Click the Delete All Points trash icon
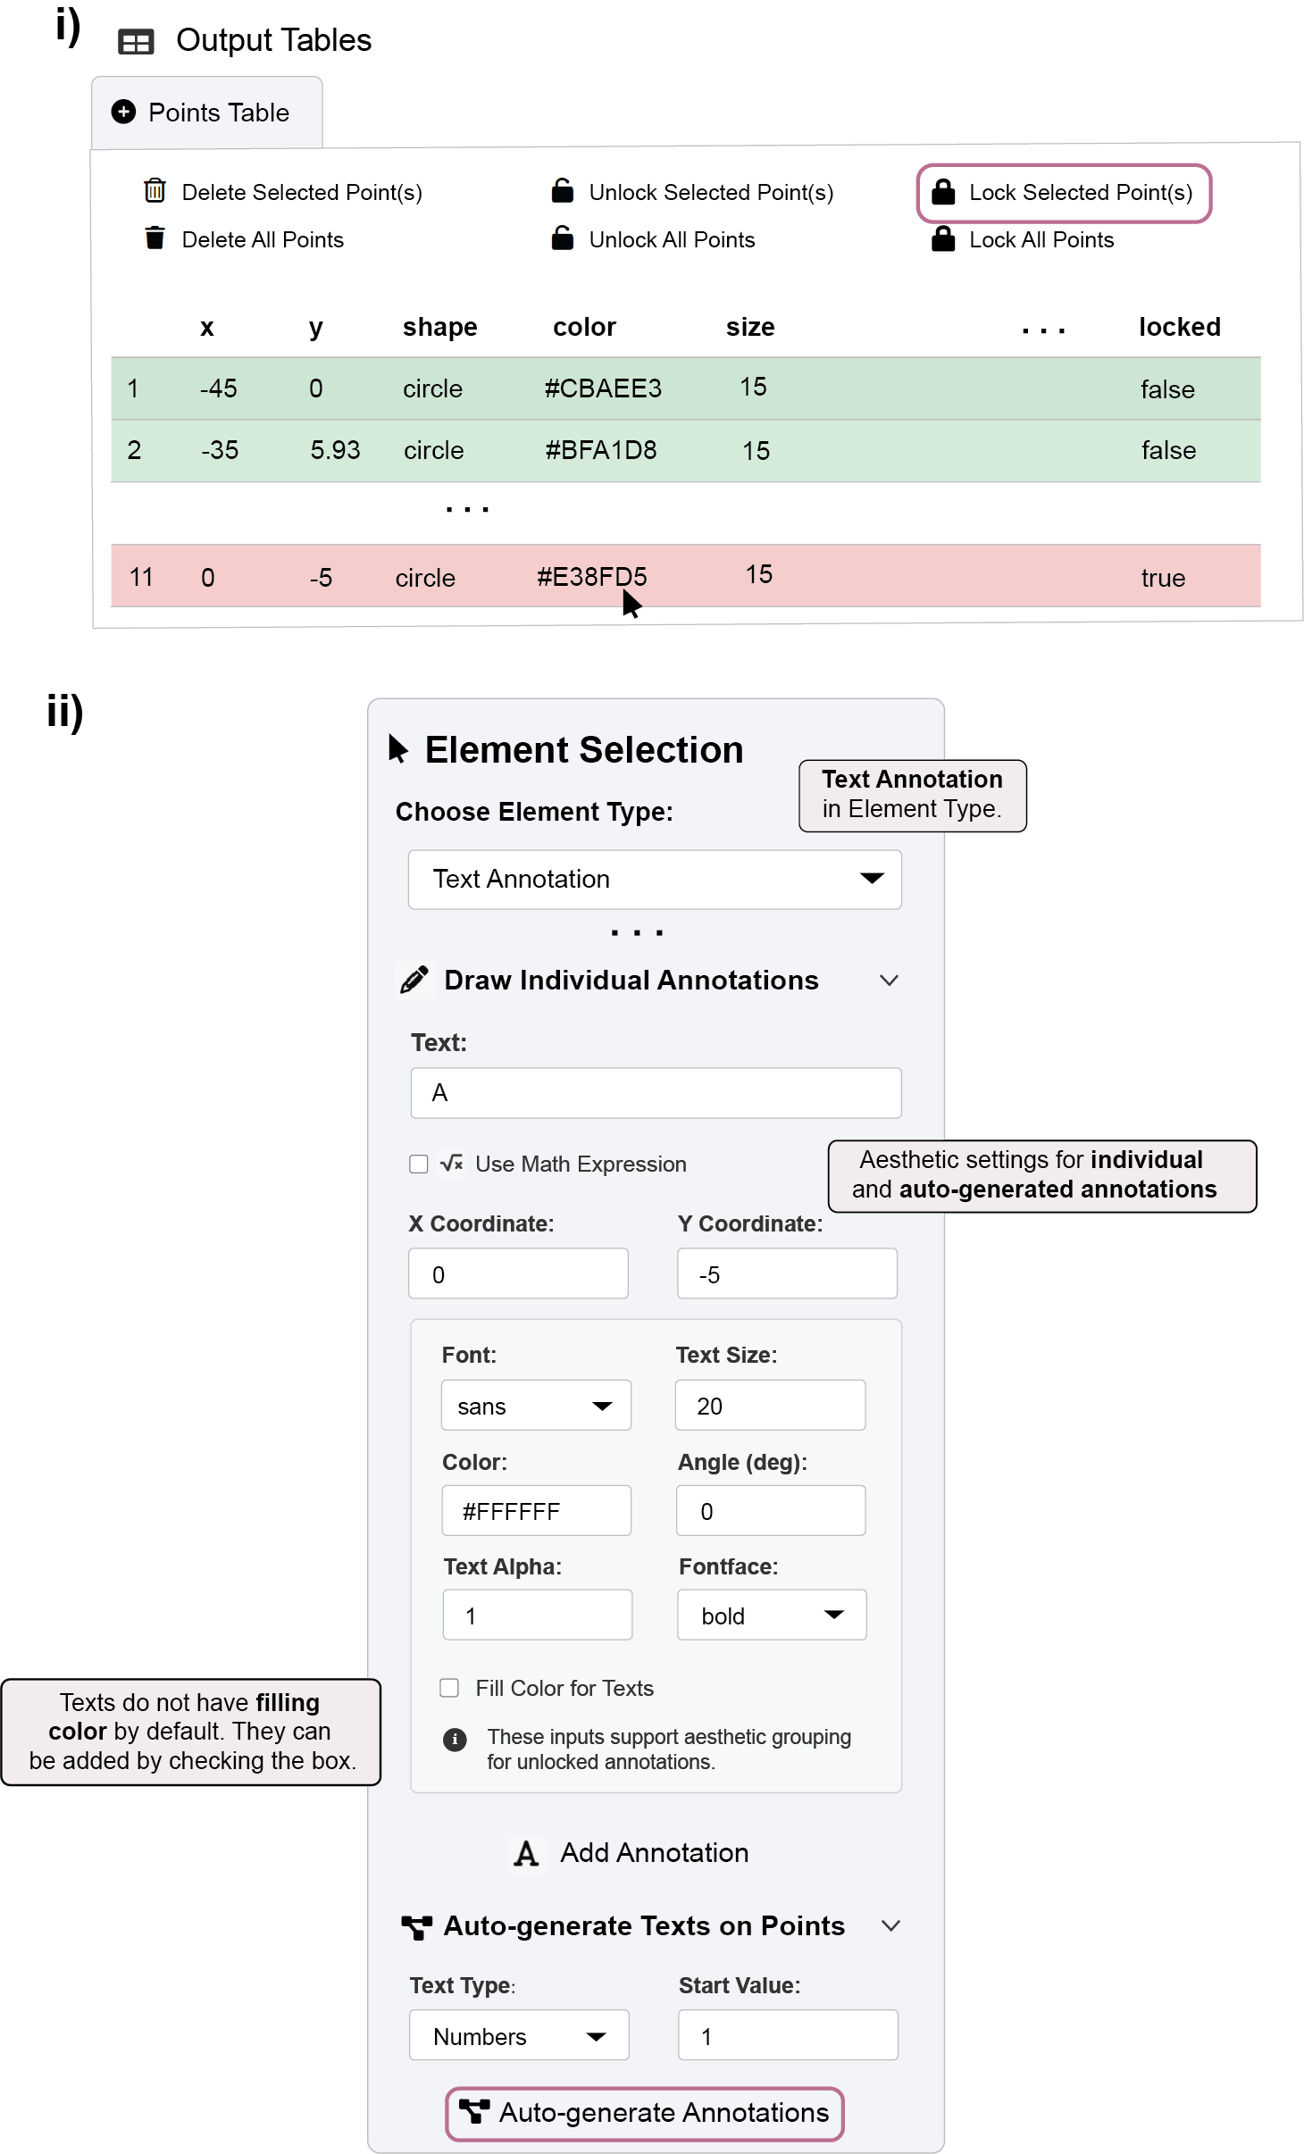Viewport: 1304px width, 2154px height. [155, 238]
